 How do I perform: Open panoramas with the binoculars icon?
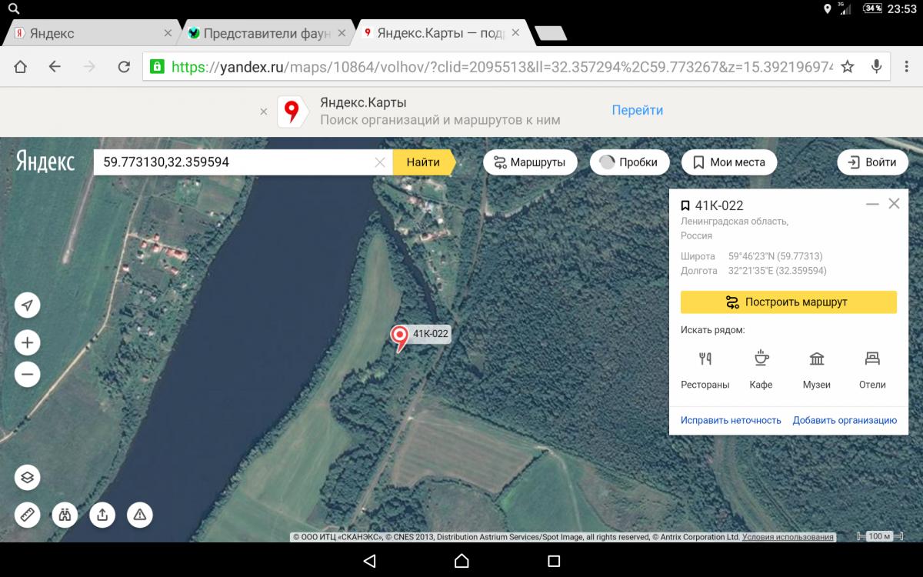[x=65, y=515]
